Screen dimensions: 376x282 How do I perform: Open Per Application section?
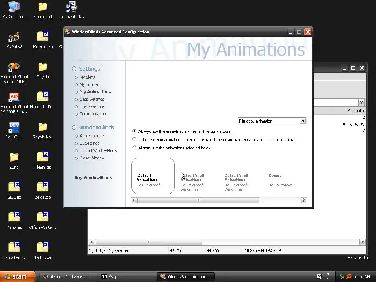[93, 114]
